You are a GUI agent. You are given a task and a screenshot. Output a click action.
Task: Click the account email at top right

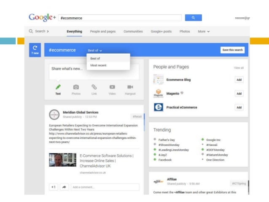pos(242,18)
